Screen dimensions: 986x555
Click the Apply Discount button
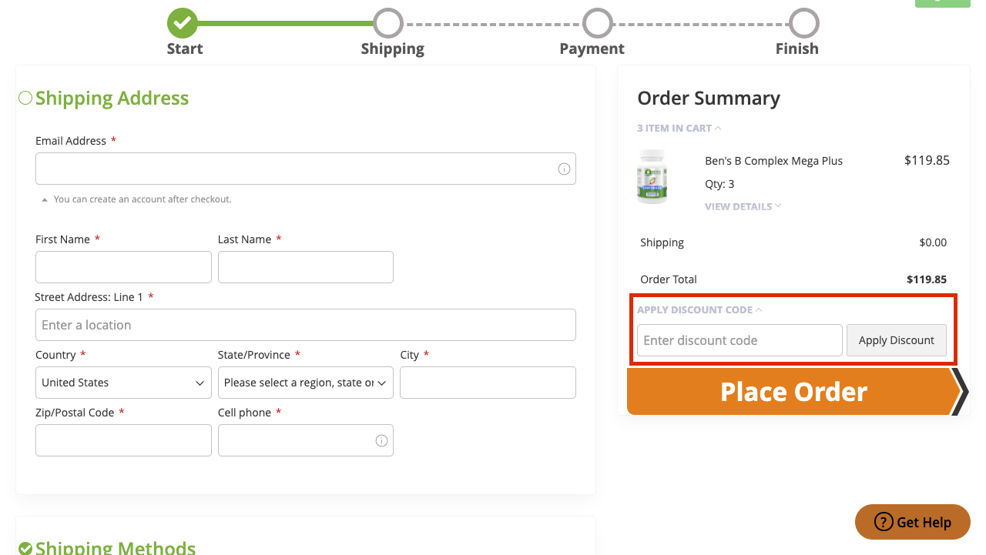coord(896,340)
